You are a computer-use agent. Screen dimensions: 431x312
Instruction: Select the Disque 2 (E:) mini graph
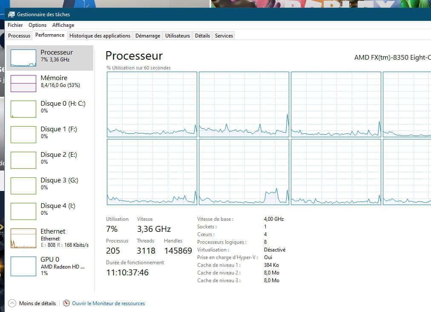point(23,160)
